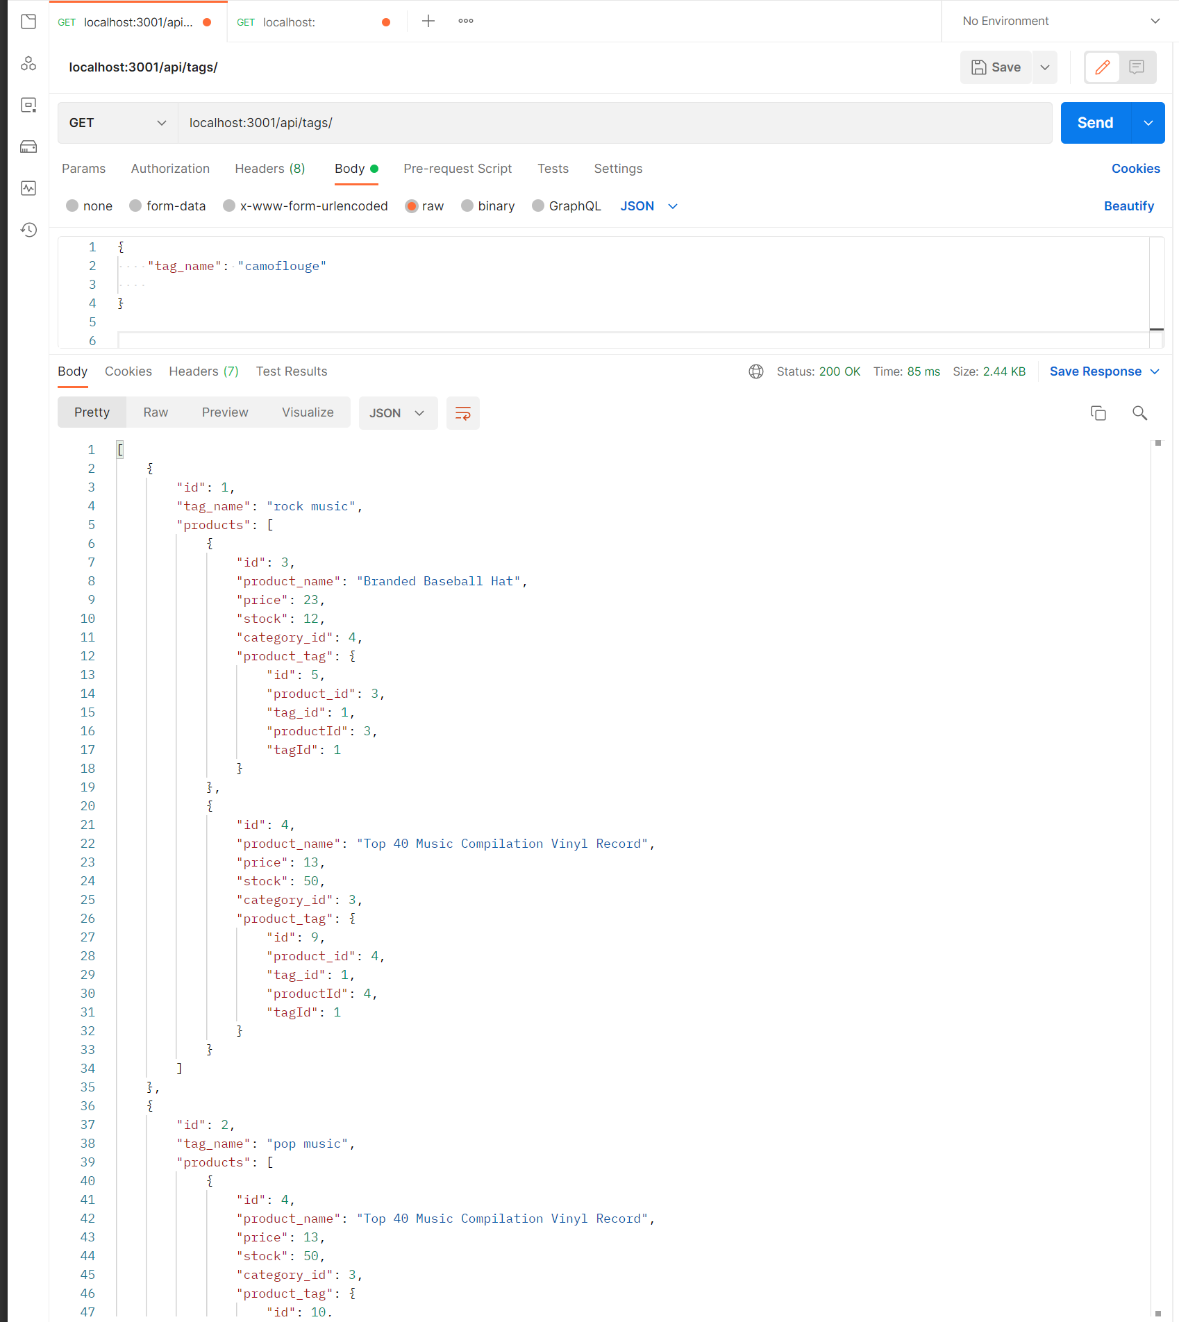Select the none body type radio
This screenshot has height=1322, width=1179.
72,206
